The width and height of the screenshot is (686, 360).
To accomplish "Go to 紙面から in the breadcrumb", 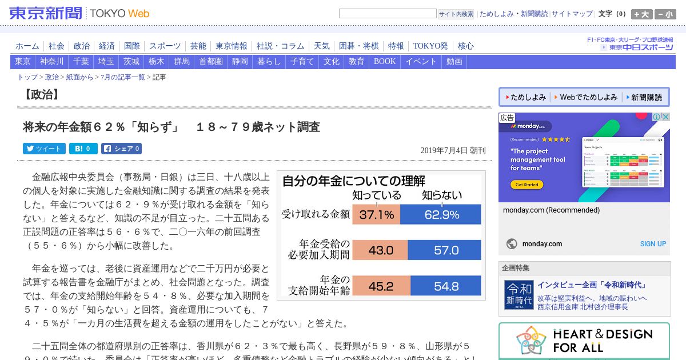I will tap(80, 77).
